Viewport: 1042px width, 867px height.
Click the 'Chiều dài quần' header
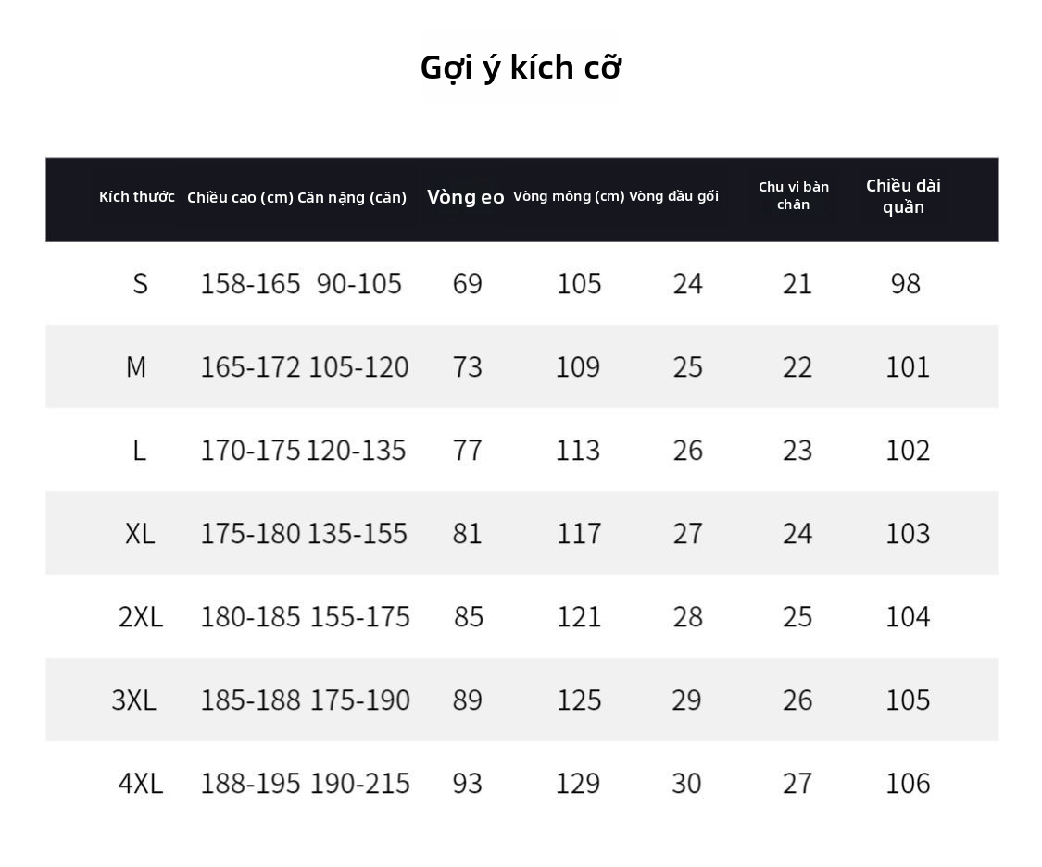pos(903,196)
